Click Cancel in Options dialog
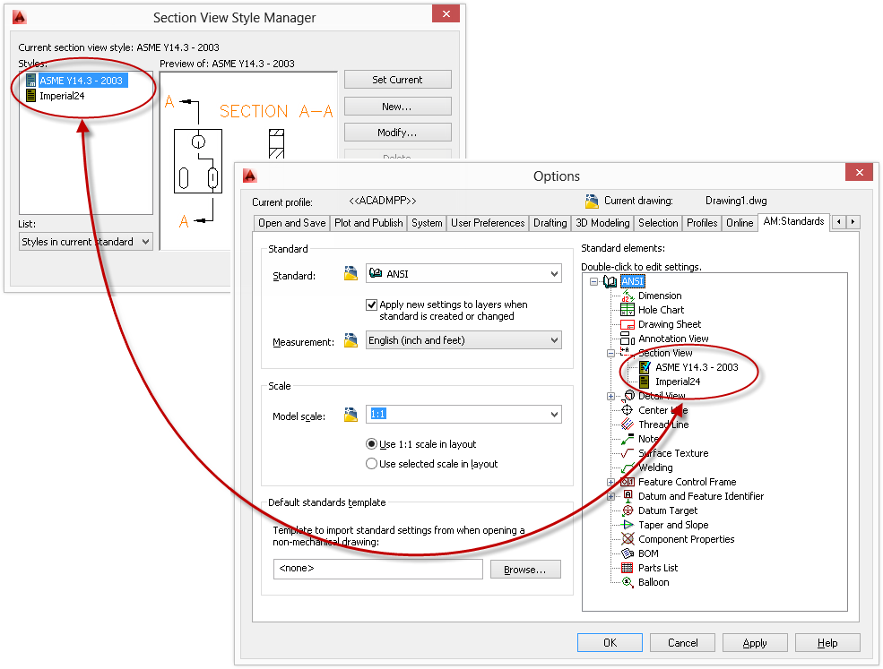Viewport: 883px width, 669px height. (x=682, y=642)
